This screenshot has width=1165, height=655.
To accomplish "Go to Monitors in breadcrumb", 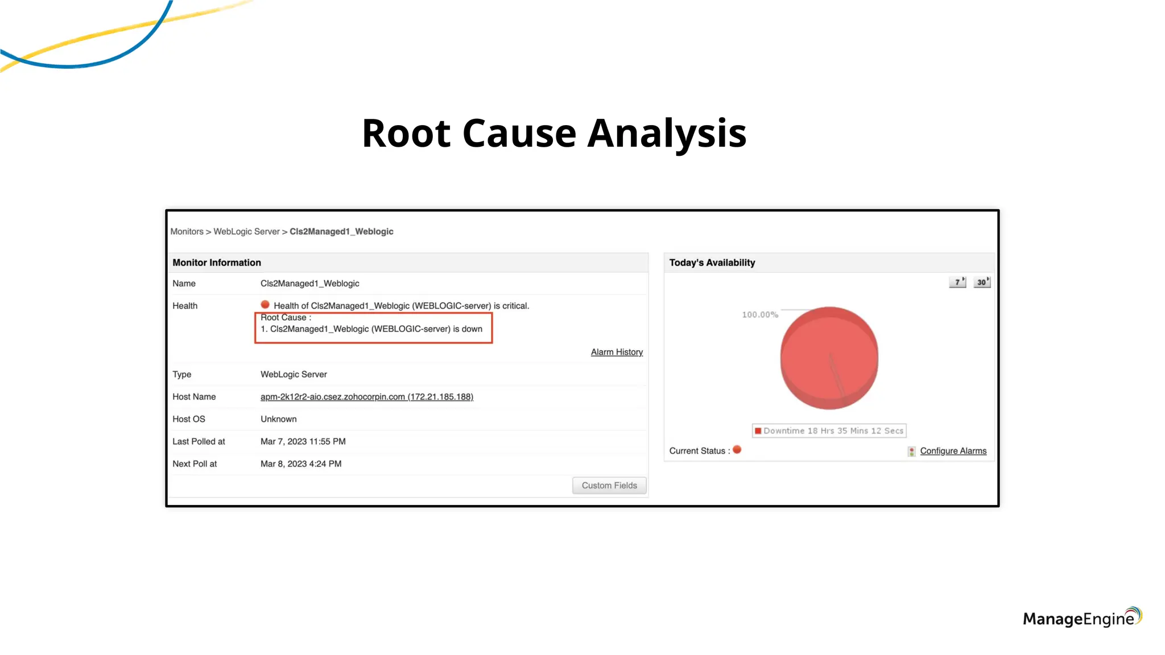I will [187, 231].
